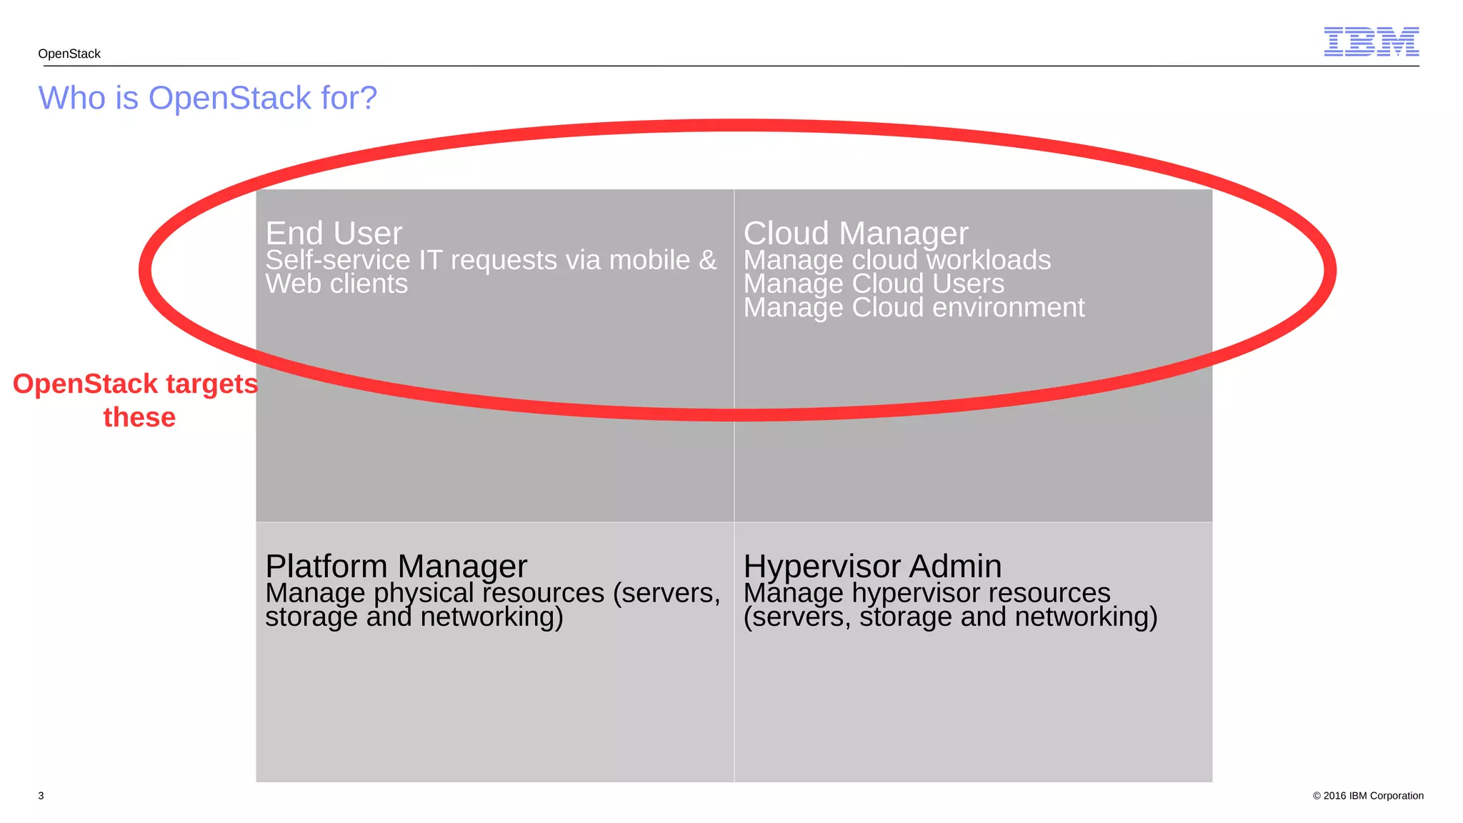Click the 'OpenStack' header label
The width and height of the screenshot is (1463, 823).
69,54
